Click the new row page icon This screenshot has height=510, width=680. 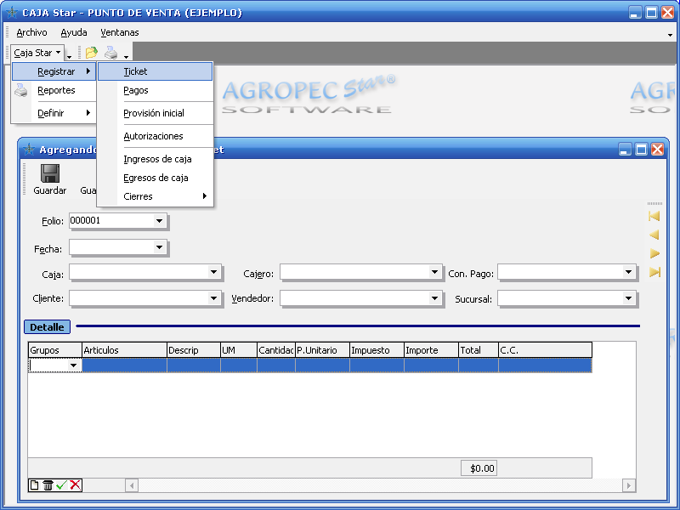34,484
